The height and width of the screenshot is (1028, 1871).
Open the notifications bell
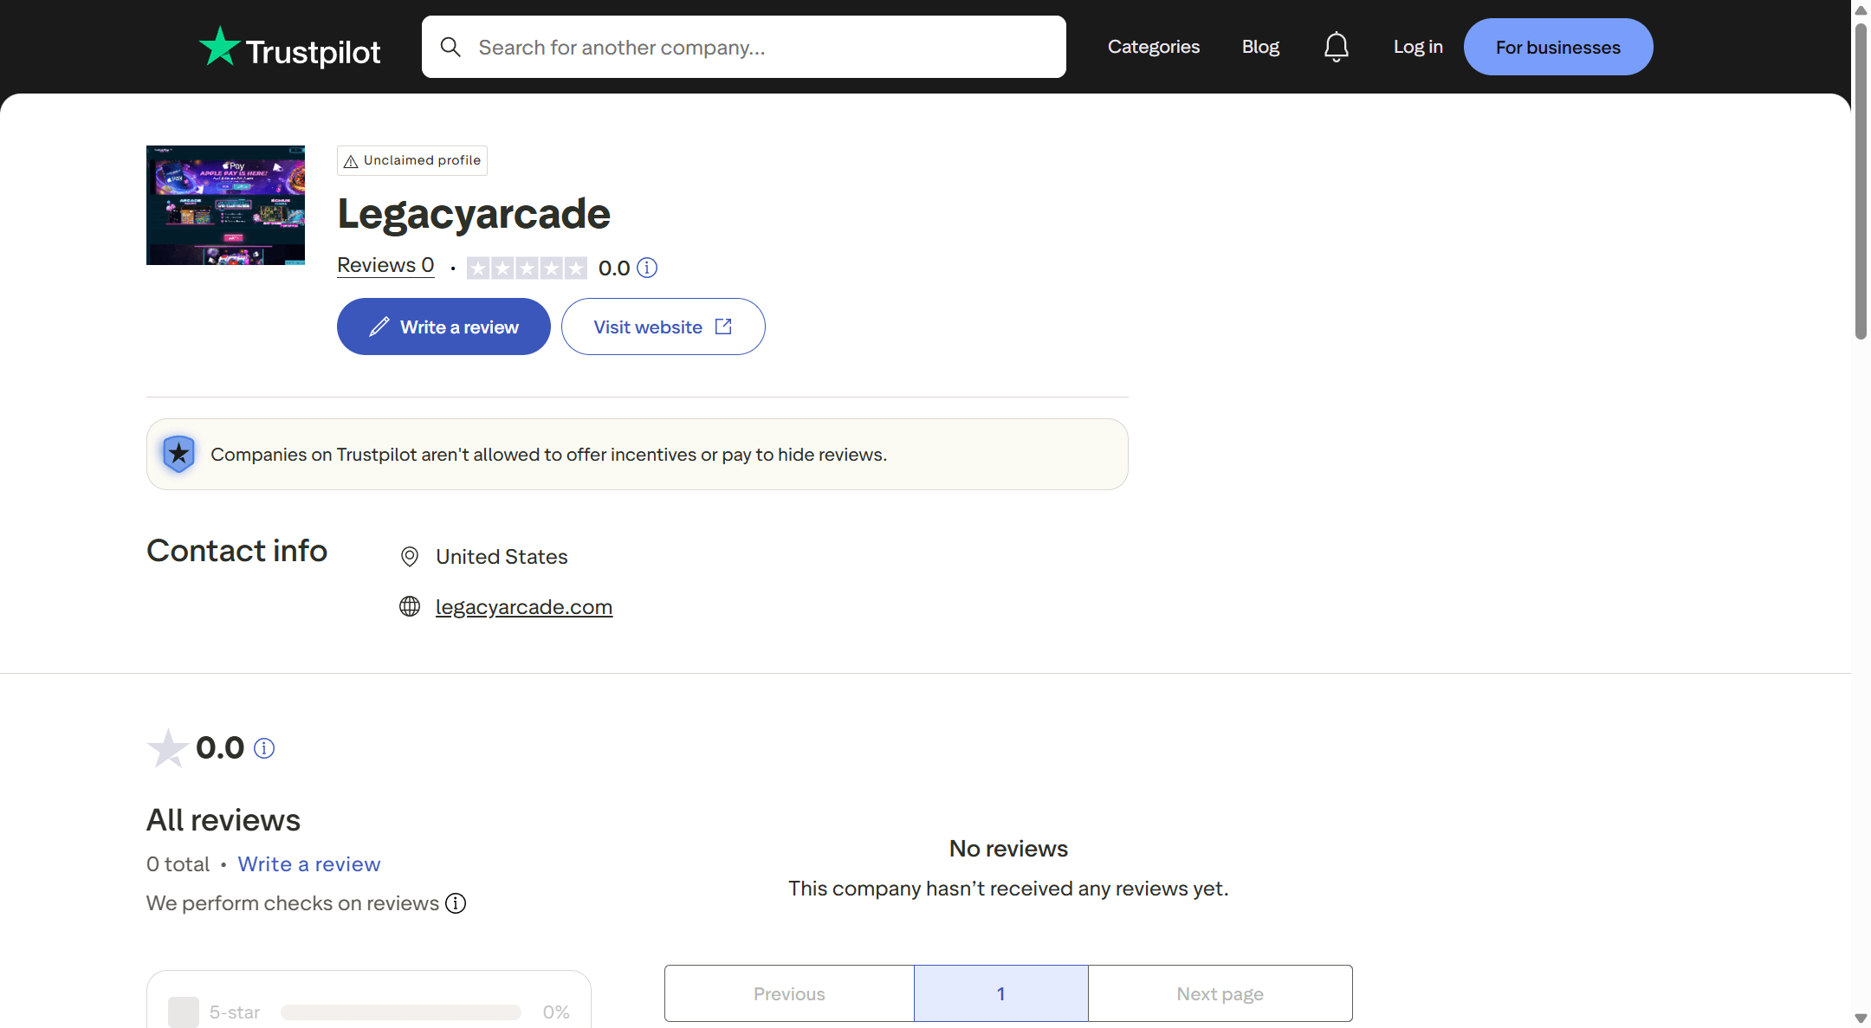tap(1336, 47)
